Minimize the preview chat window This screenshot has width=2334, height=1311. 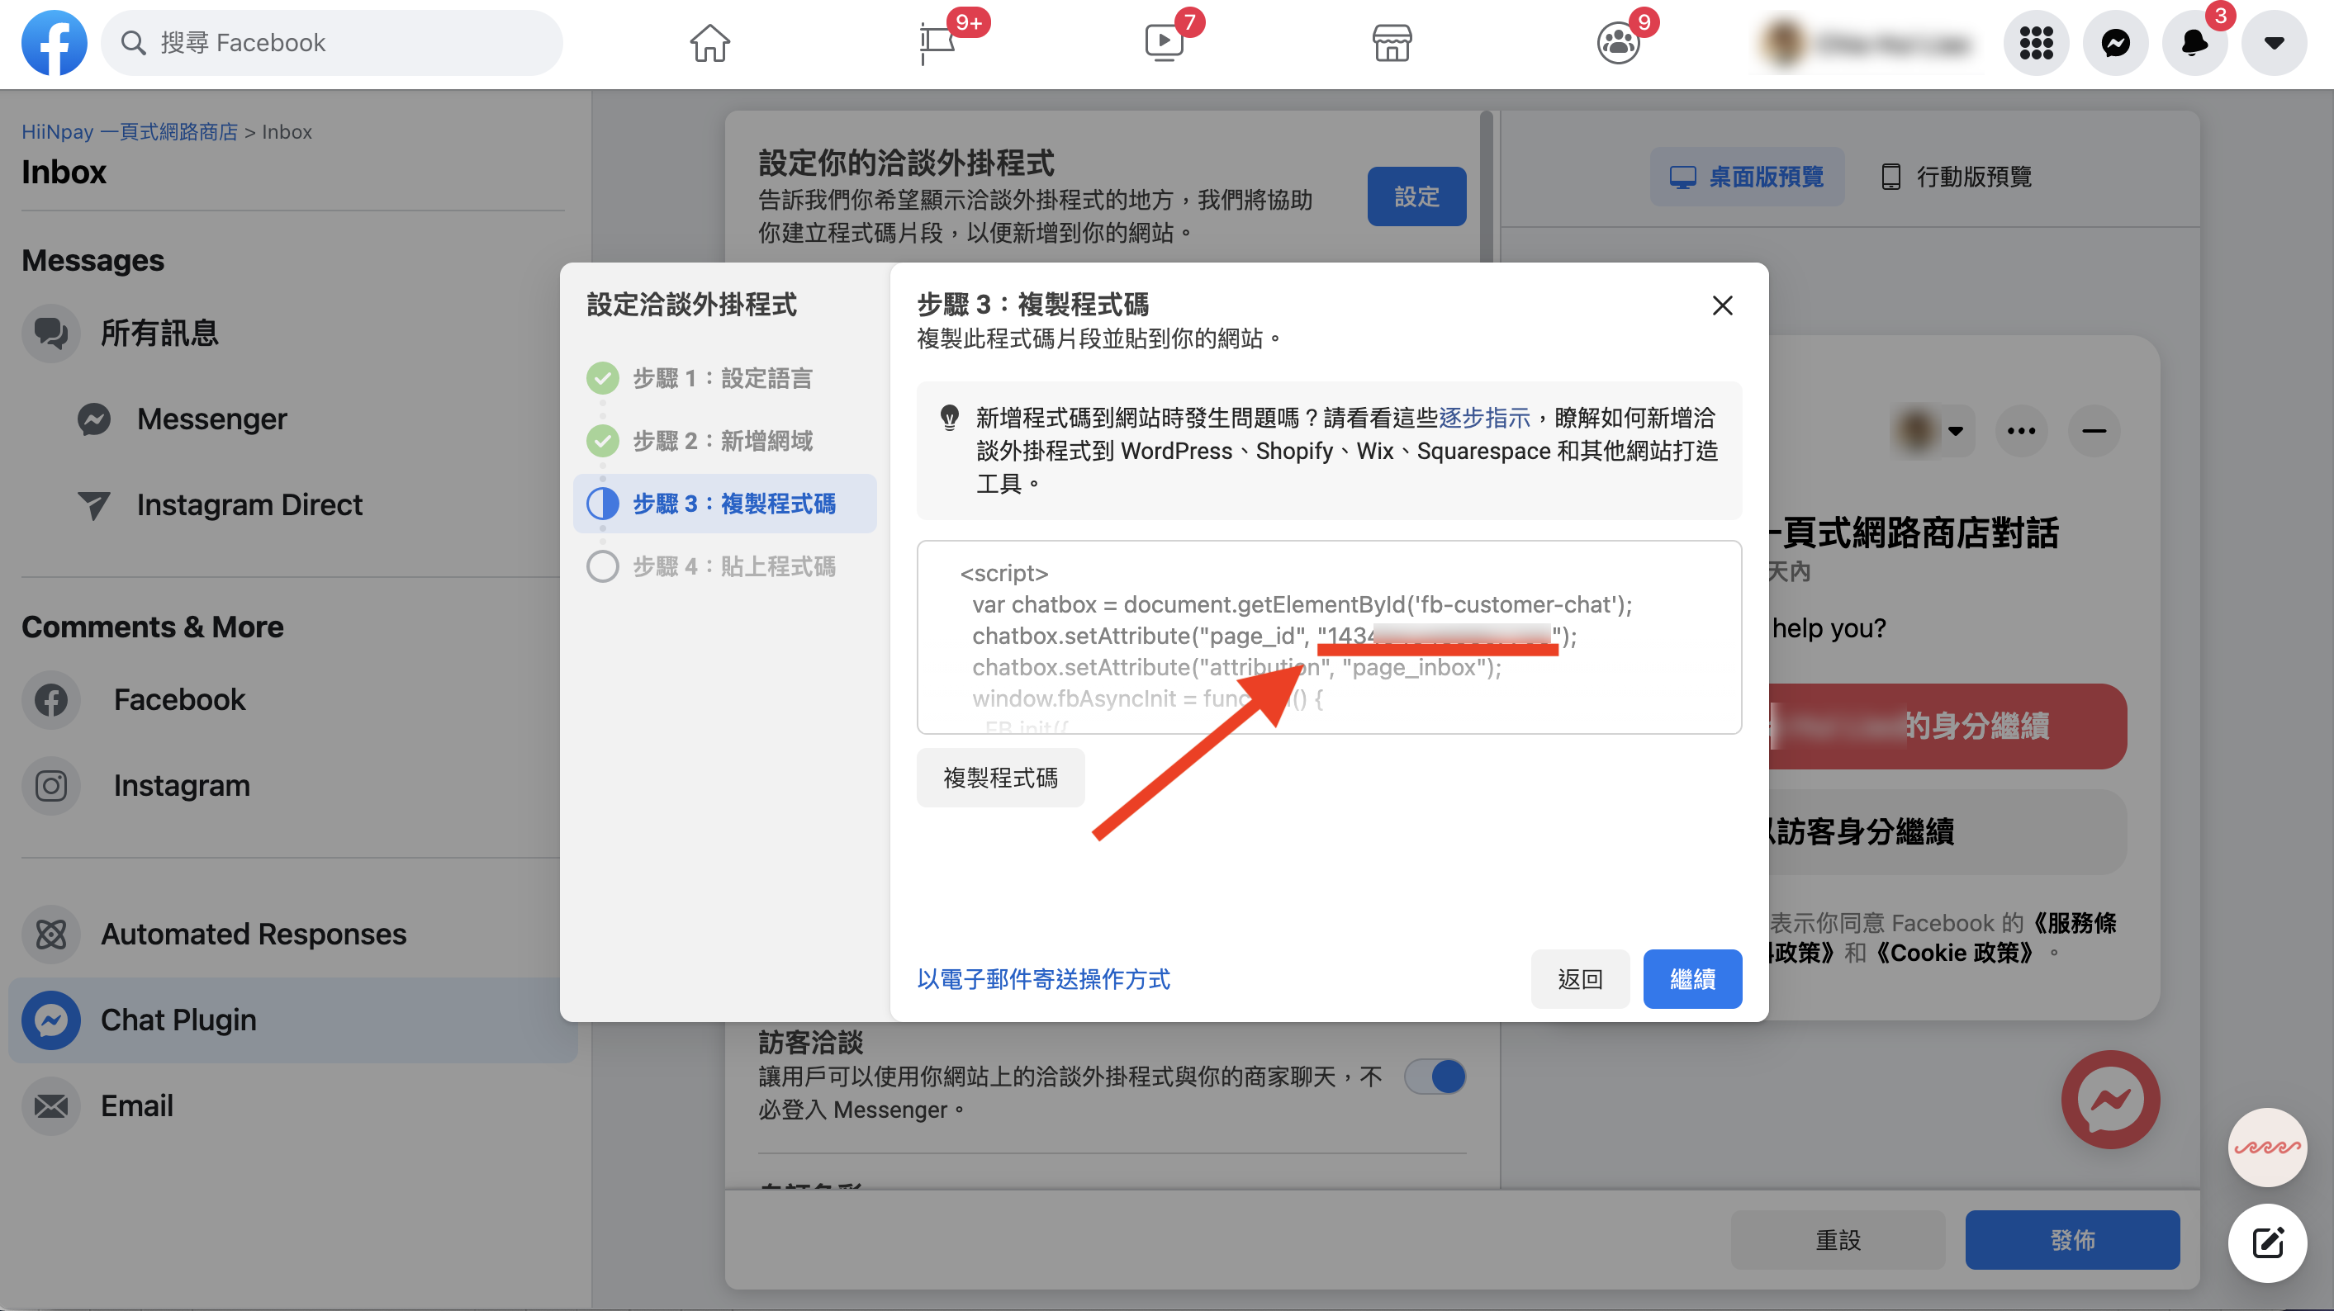click(2094, 431)
